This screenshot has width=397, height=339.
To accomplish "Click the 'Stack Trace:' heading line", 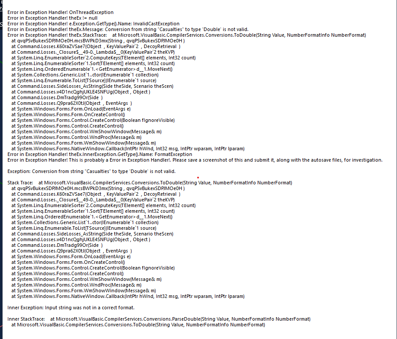I will (x=150, y=183).
